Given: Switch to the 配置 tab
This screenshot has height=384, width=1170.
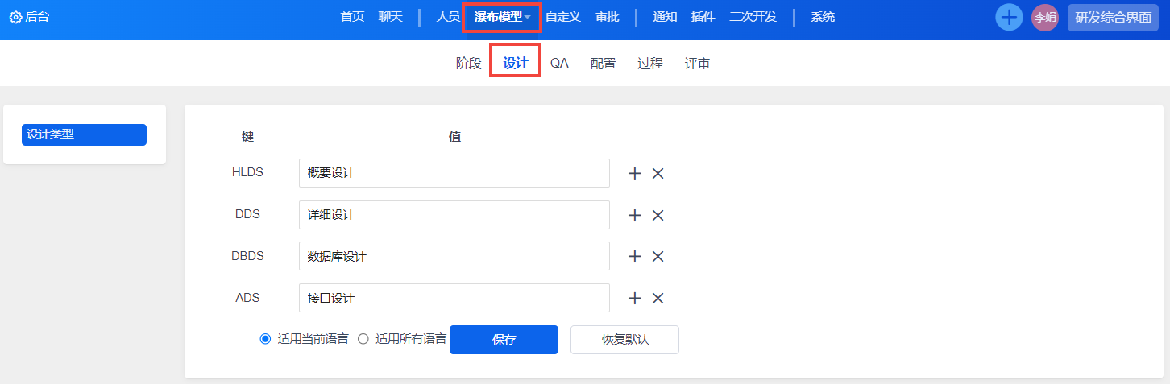Looking at the screenshot, I should coord(603,64).
